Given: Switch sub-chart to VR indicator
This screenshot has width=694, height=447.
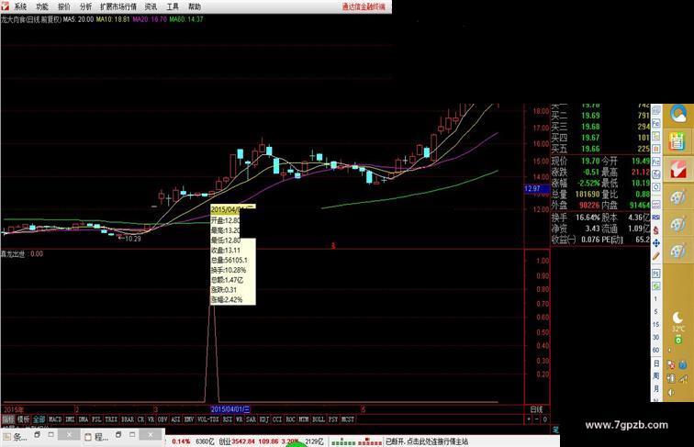Looking at the screenshot, I should pos(151,419).
